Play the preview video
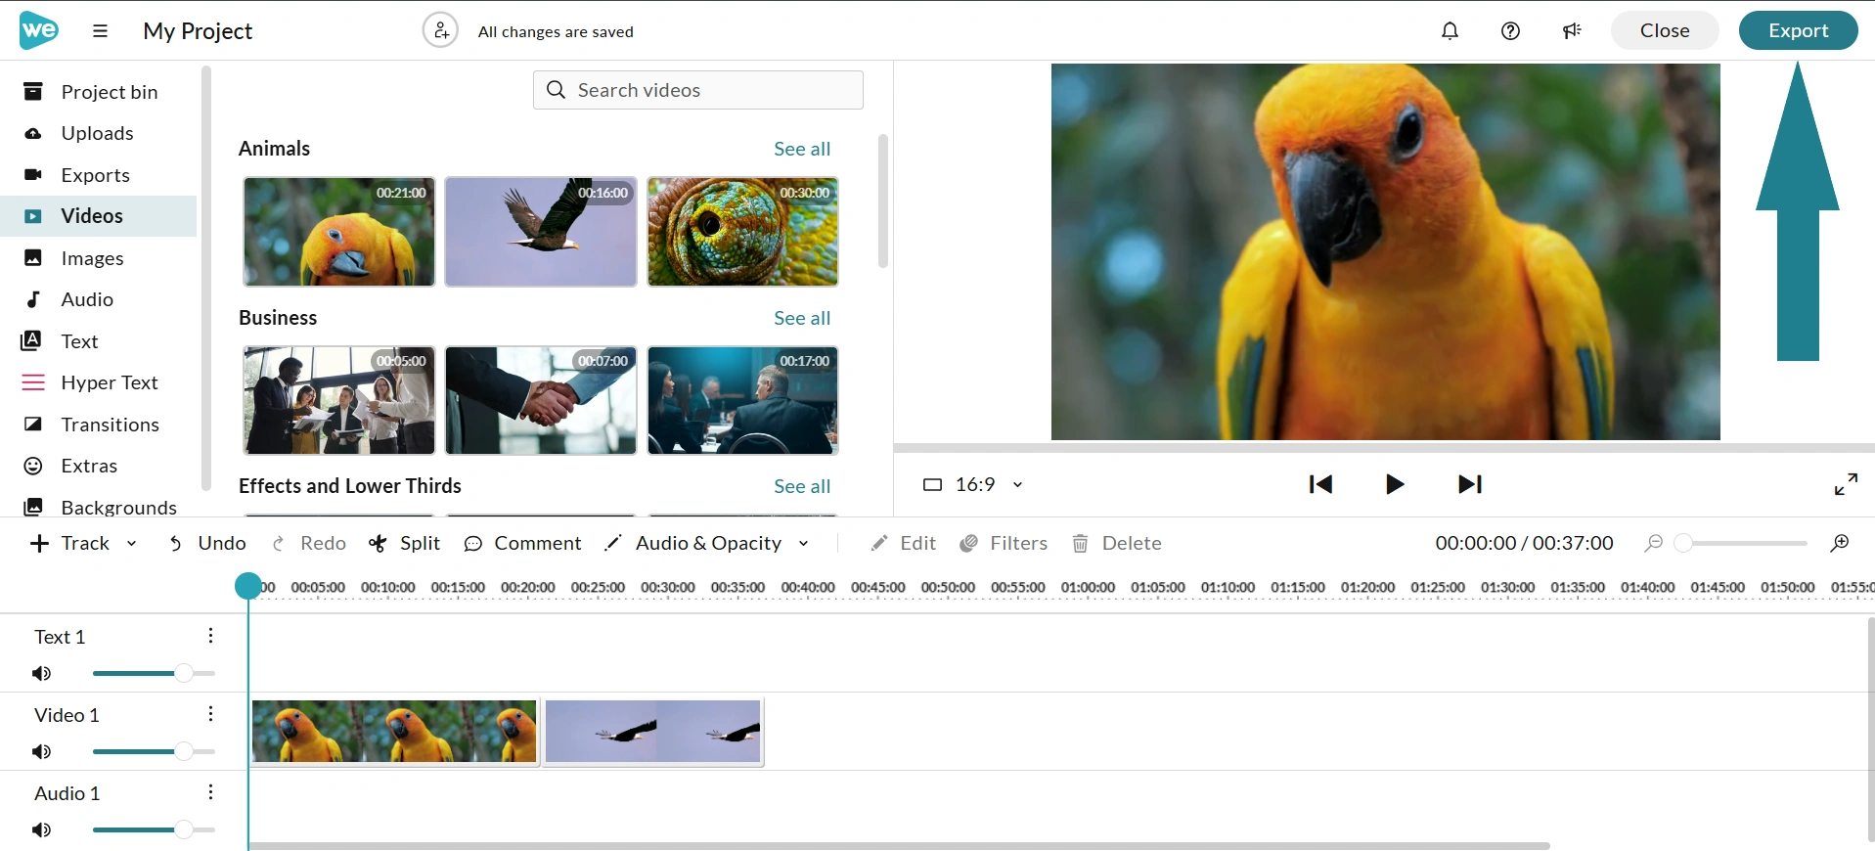The width and height of the screenshot is (1875, 851). tap(1395, 484)
